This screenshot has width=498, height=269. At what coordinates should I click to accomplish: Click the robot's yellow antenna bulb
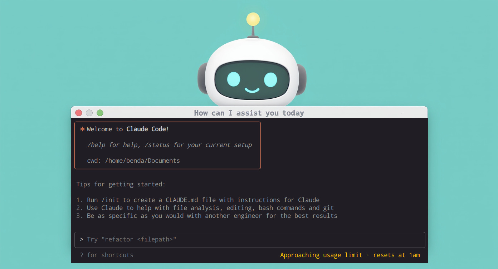click(x=253, y=19)
